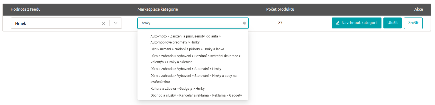
Task: Choose Obchod a služby > Reklama option
Action: pyautogui.click(x=193, y=96)
